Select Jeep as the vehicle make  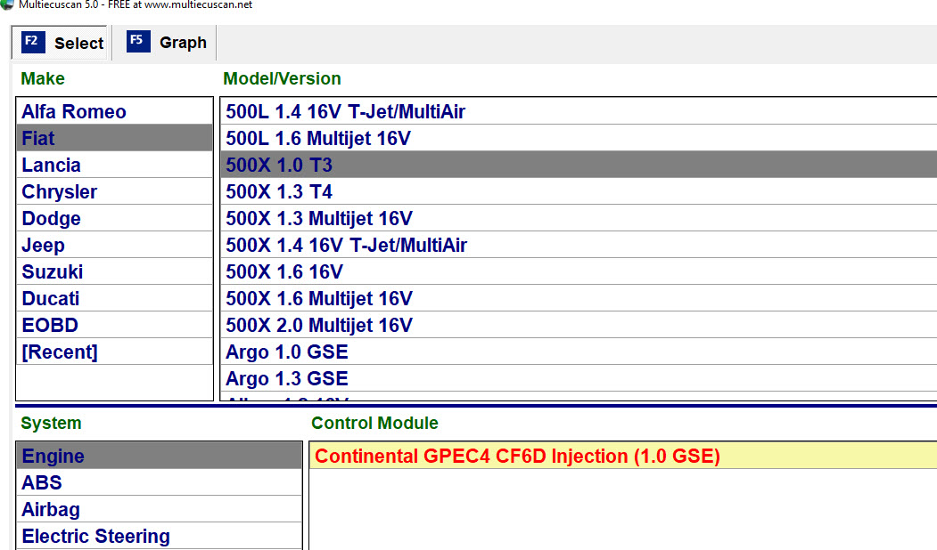point(43,246)
